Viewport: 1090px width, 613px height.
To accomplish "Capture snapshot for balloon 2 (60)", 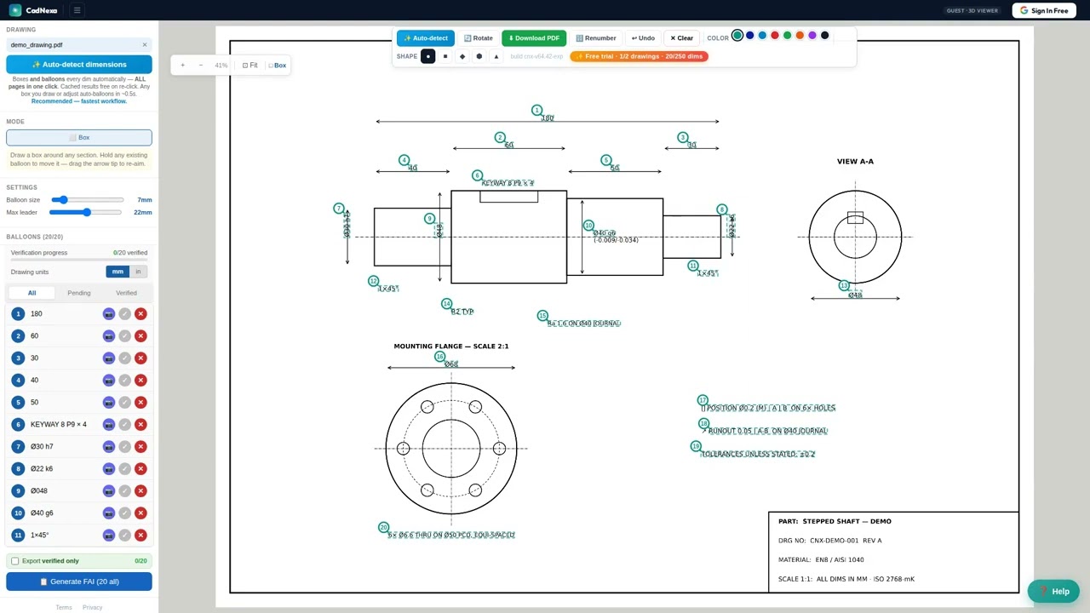I will coord(109,336).
